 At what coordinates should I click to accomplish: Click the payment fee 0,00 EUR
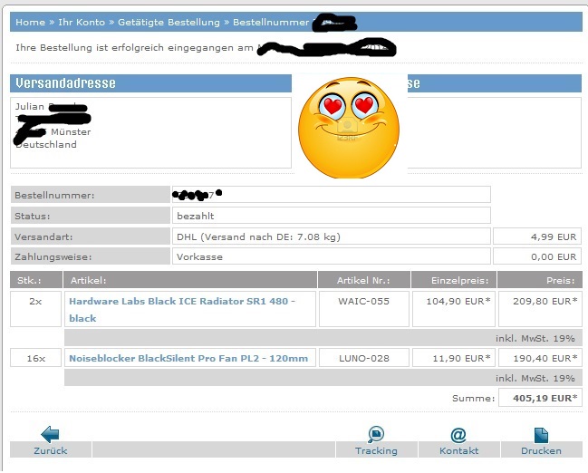click(x=554, y=257)
